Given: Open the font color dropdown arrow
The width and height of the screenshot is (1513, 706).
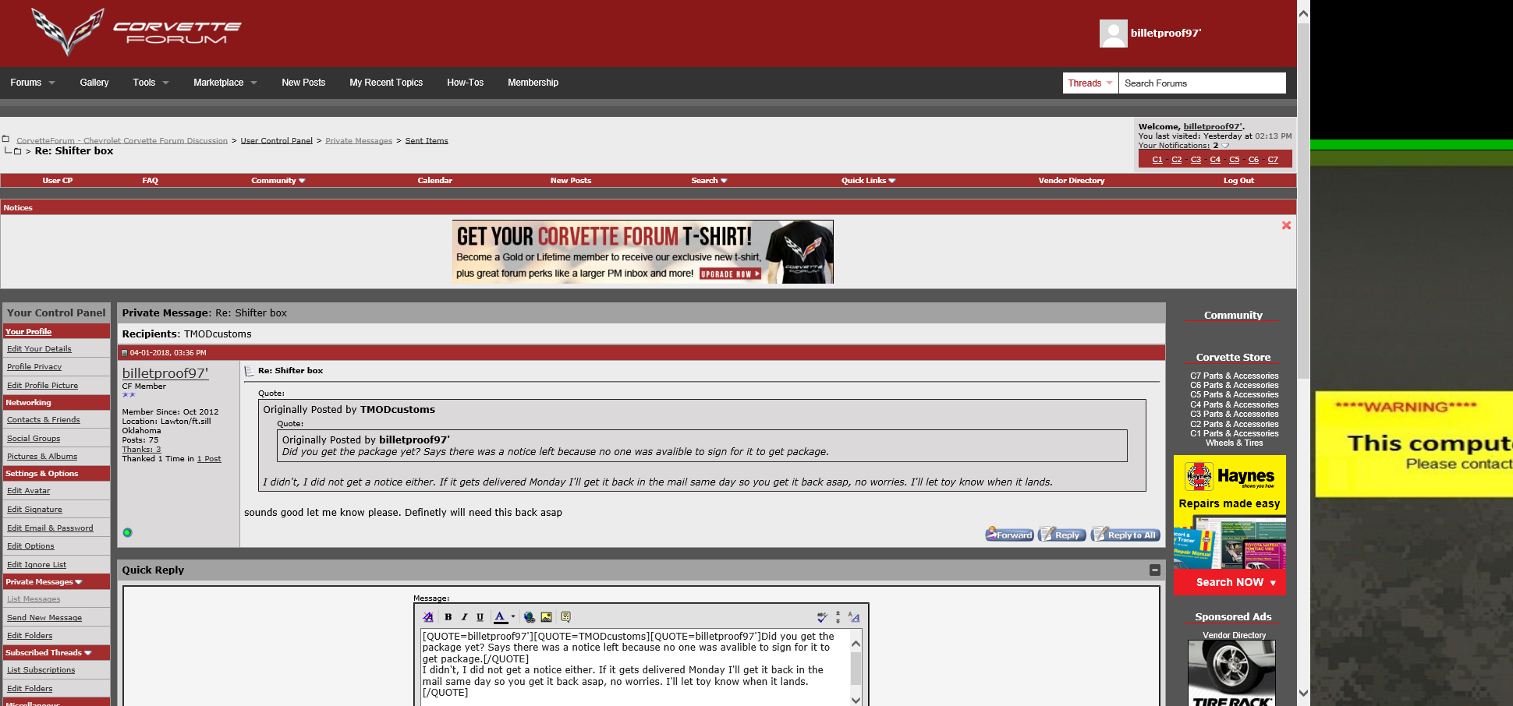Looking at the screenshot, I should pyautogui.click(x=513, y=617).
